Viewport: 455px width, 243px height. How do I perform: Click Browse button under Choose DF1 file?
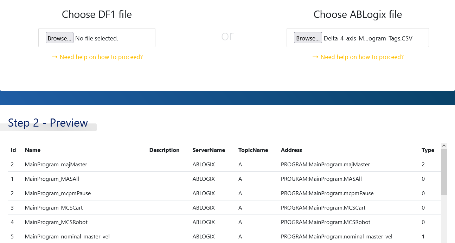59,38
